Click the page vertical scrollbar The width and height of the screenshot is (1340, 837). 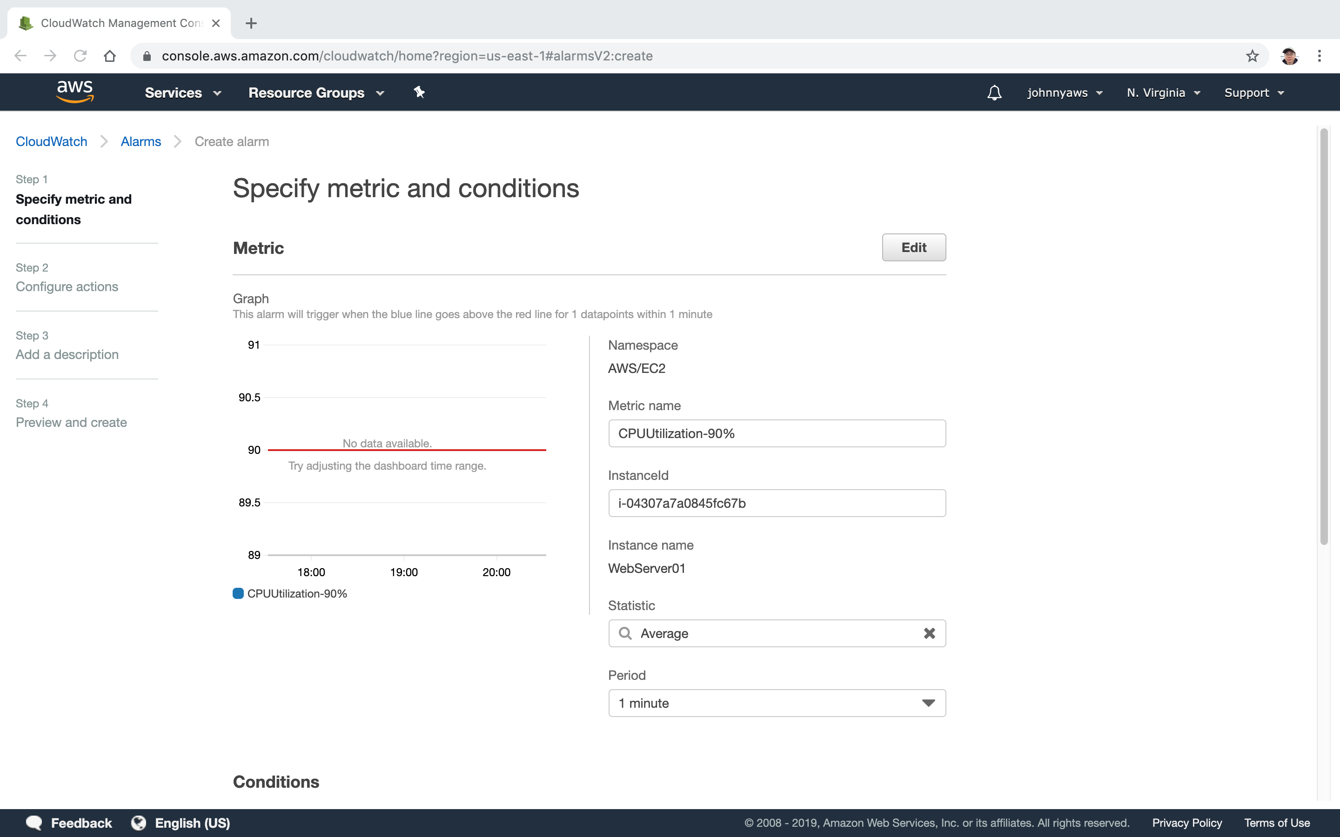tap(1324, 337)
